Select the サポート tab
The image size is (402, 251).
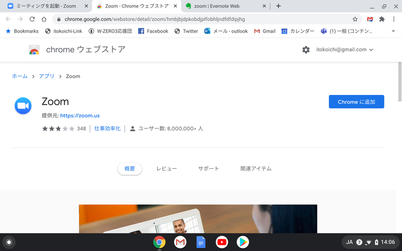209,169
